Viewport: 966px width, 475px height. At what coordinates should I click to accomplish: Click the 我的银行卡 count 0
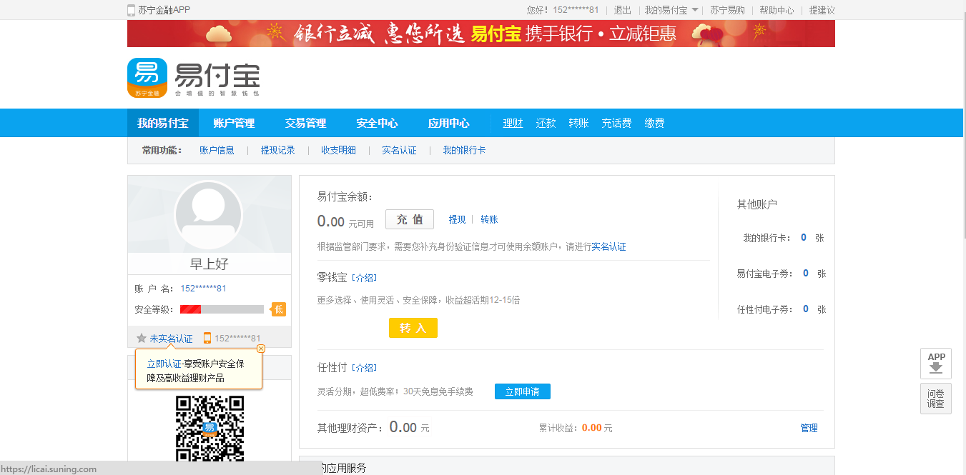(x=804, y=237)
